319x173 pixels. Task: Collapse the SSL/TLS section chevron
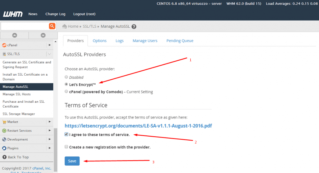[x=50, y=54]
